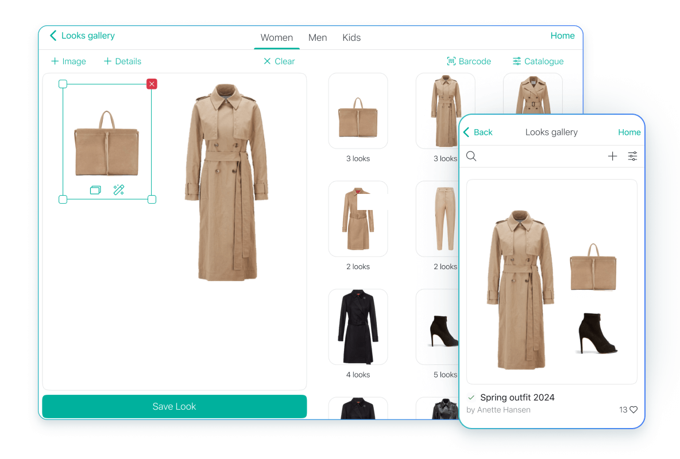This screenshot has width=680, height=459.
Task: Toggle the checkmark next to Spring outfit 2024
Action: pyautogui.click(x=472, y=397)
